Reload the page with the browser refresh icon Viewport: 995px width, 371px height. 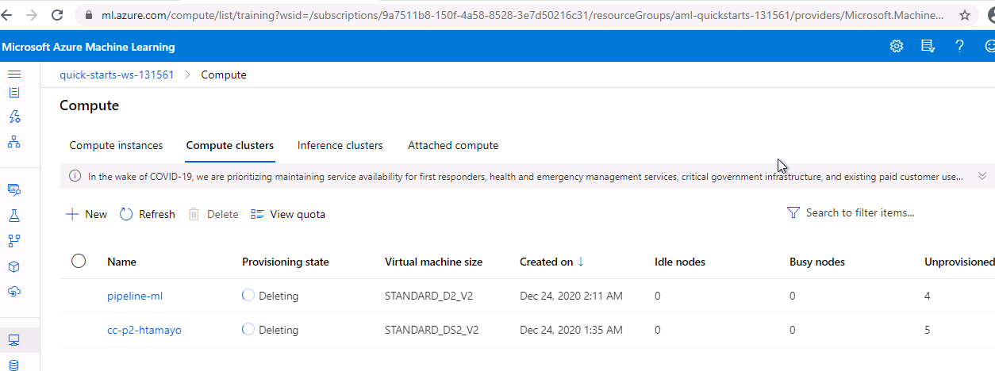coord(57,15)
